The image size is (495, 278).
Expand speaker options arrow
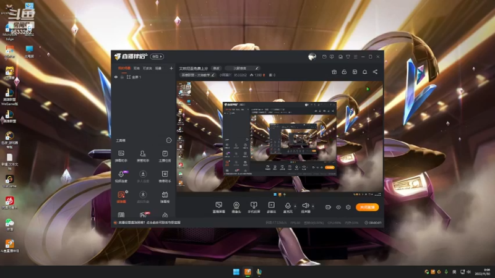313,206
